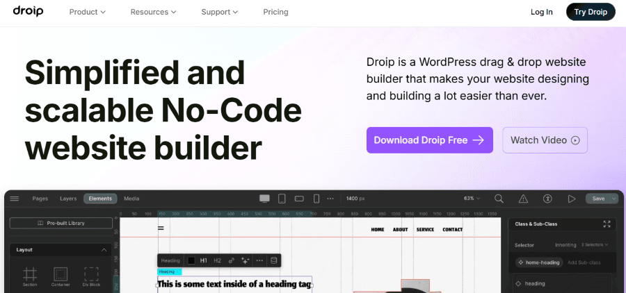Select the desktop viewport icon
This screenshot has height=293, width=626.
pyautogui.click(x=264, y=199)
